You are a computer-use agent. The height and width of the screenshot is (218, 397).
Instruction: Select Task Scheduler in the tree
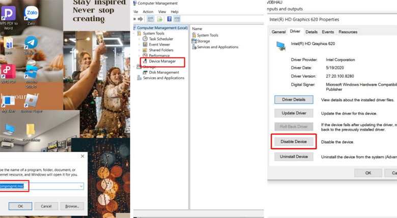pyautogui.click(x=161, y=39)
